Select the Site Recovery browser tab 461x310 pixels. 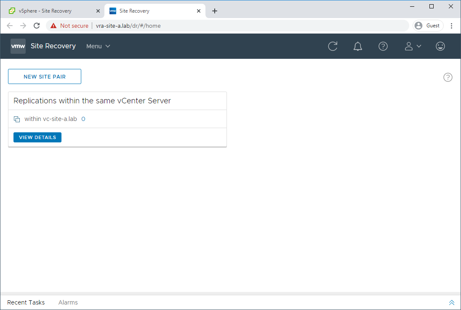[155, 11]
